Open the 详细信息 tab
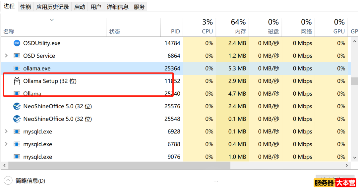This screenshot has height=191, width=358. [118, 7]
